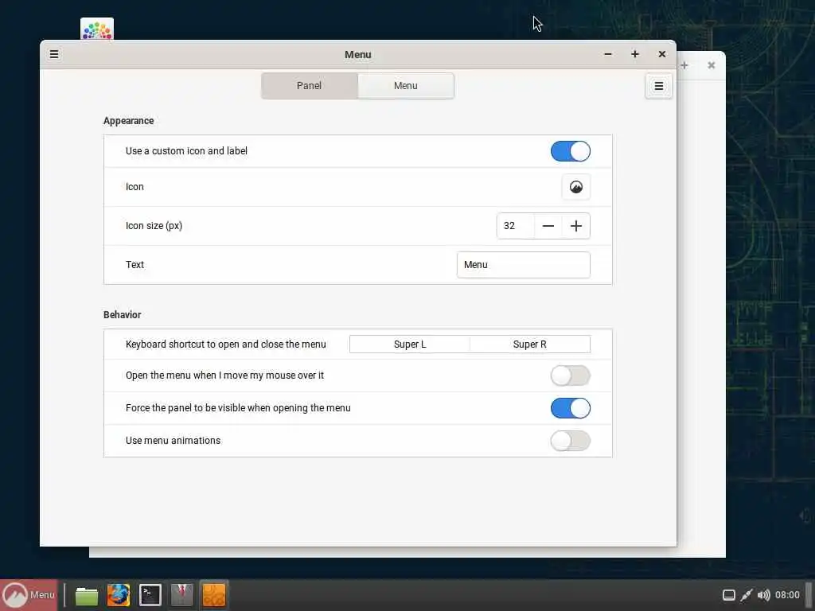The image size is (815, 611).
Task: Disable Force the panel to be visible
Action: [x=570, y=408]
